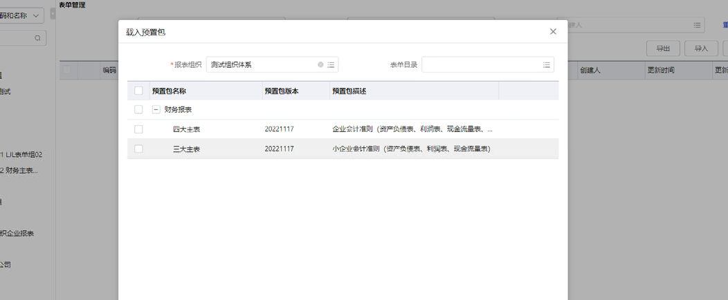
Task: Click the sidebar search magnifier icon
Action: pos(37,39)
